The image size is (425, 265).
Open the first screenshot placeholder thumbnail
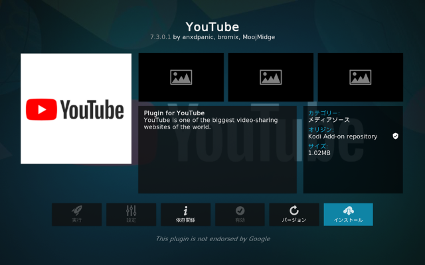click(181, 77)
